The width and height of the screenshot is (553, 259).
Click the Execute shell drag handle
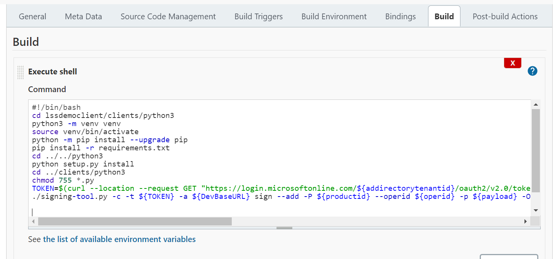20,72
